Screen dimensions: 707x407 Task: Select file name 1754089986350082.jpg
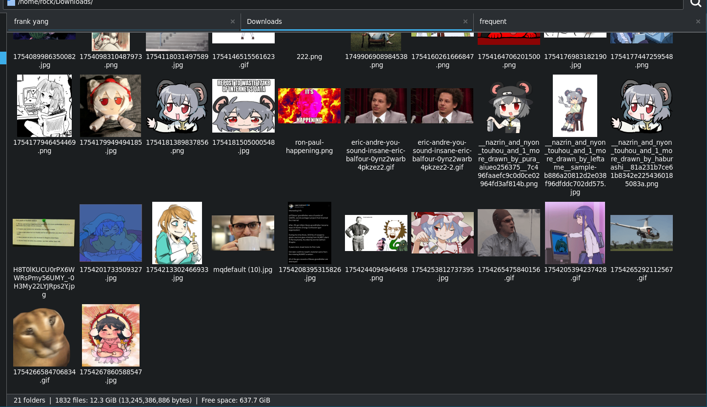(44, 60)
